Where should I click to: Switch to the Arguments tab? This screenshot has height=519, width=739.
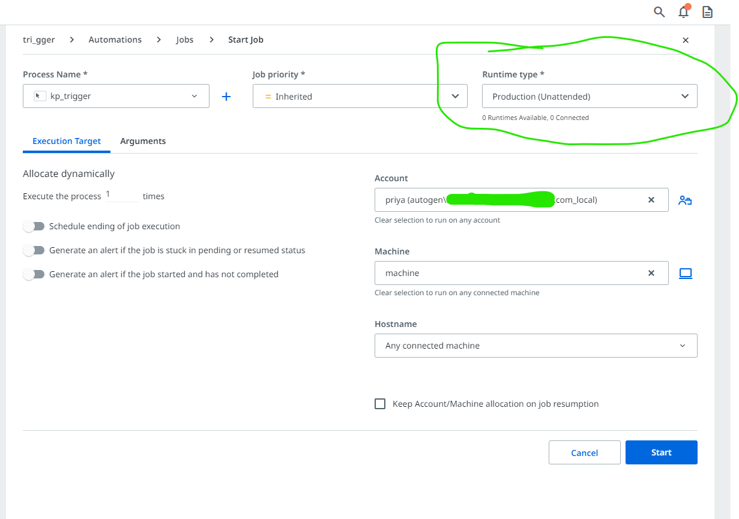(x=143, y=141)
